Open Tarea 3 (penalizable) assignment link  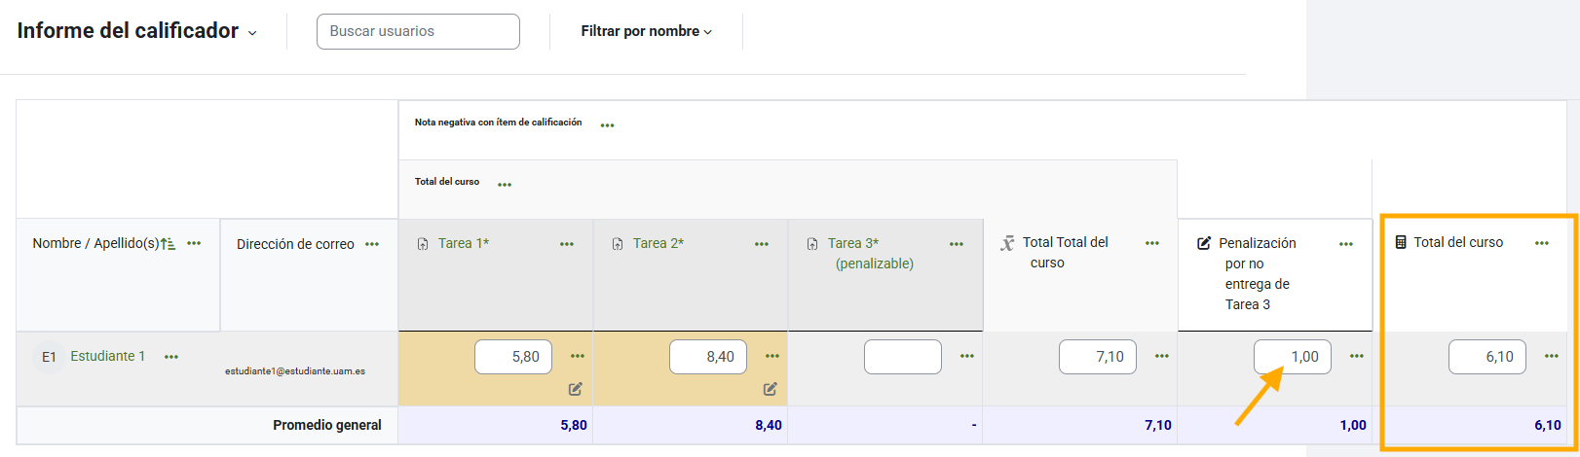(x=853, y=243)
